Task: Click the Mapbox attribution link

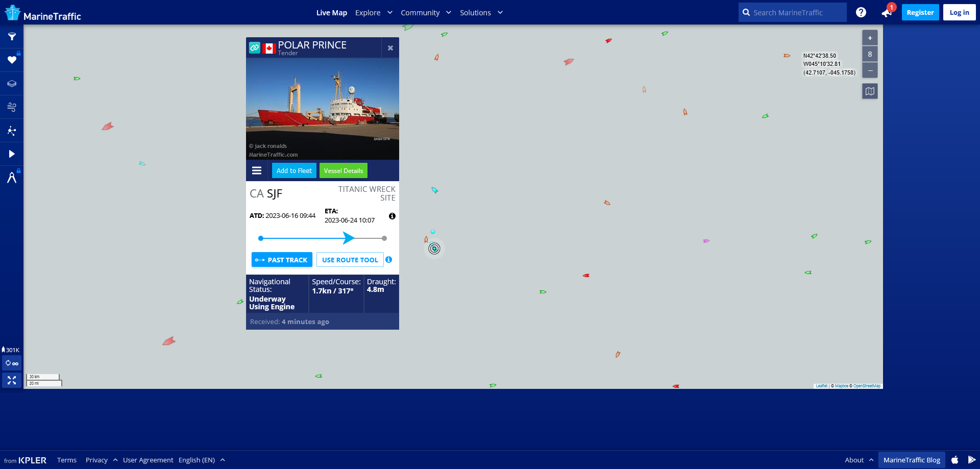Action: click(841, 386)
